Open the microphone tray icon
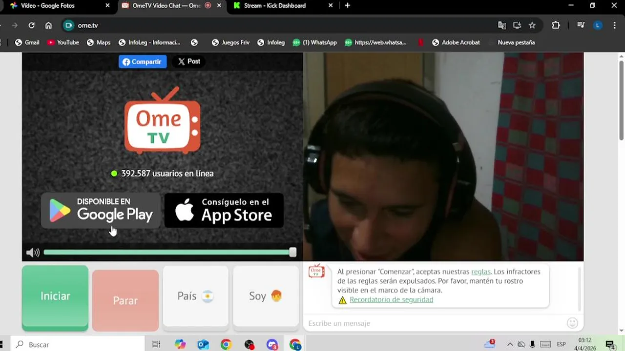Screen dimensions: 625x351 [x=532, y=345]
